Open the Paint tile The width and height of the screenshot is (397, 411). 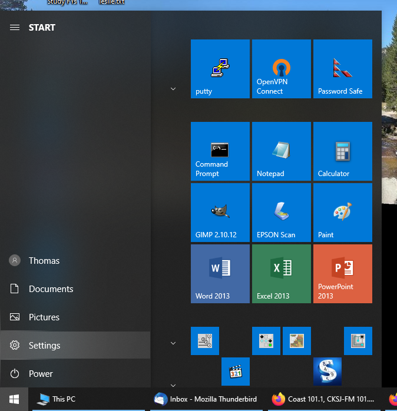343,213
